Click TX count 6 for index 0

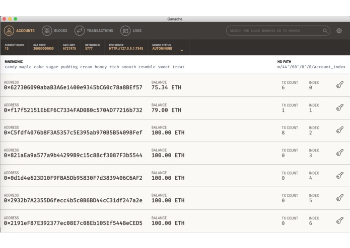tap(283, 88)
